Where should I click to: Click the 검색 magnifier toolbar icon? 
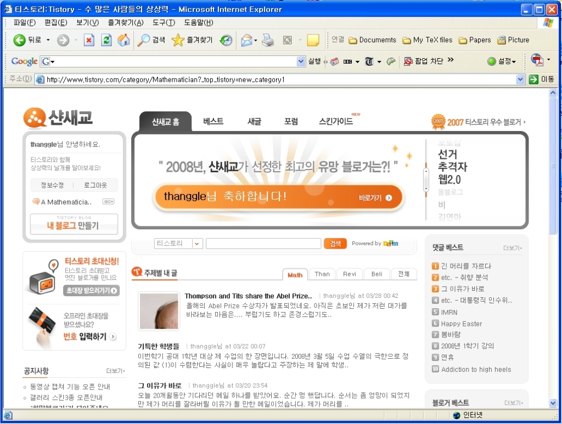pos(151,40)
